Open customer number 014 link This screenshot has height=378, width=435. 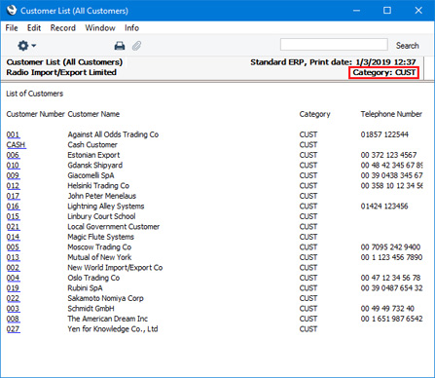click(13, 237)
